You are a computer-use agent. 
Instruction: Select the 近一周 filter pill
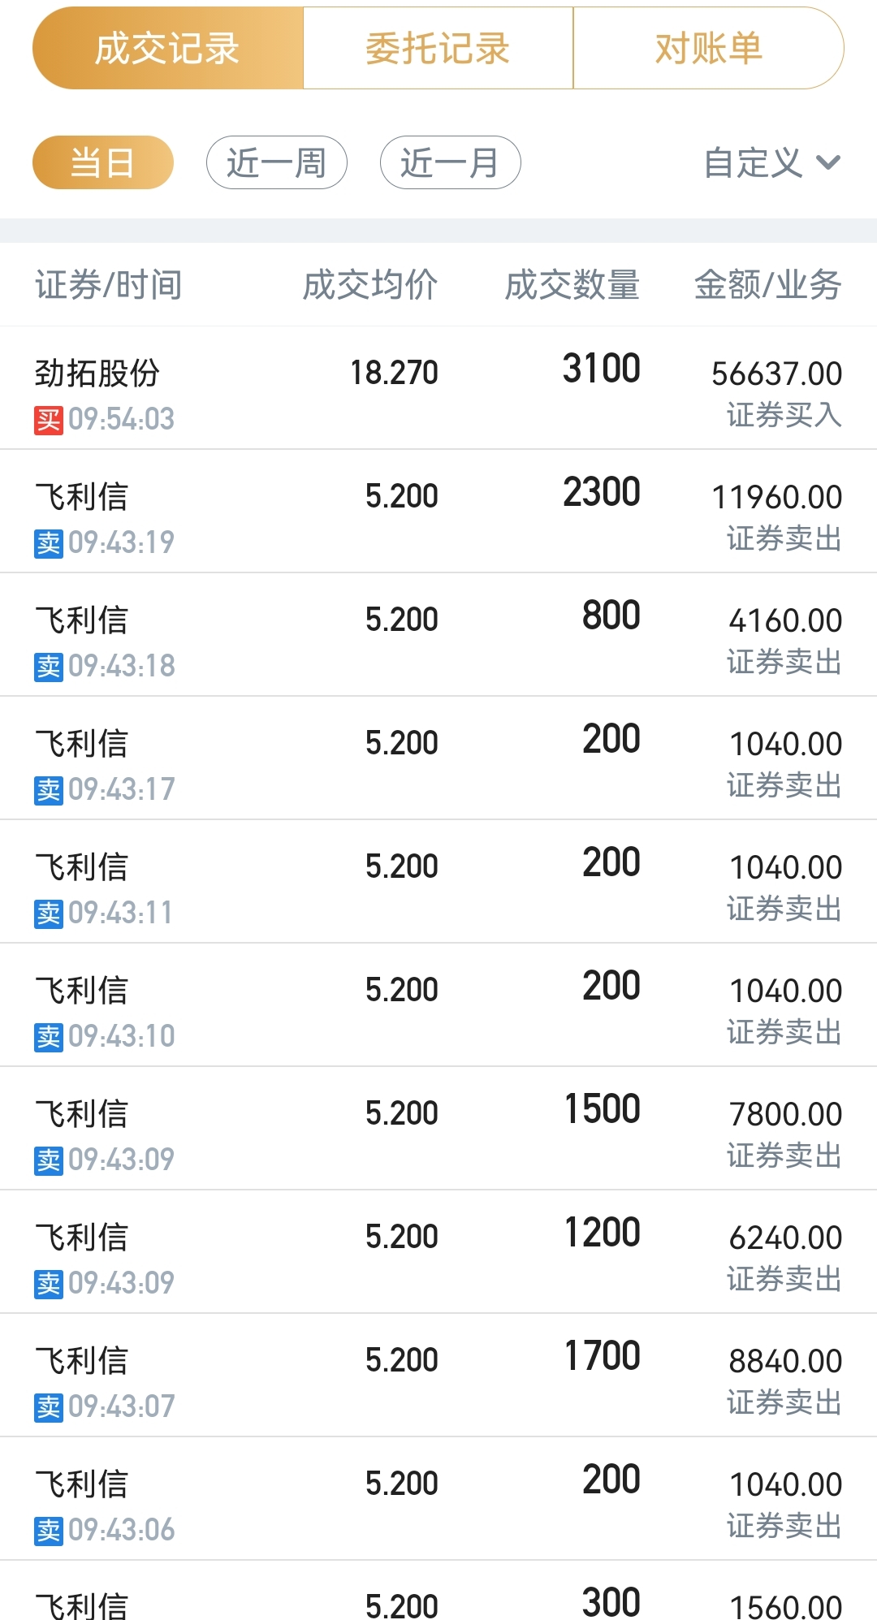(x=277, y=162)
